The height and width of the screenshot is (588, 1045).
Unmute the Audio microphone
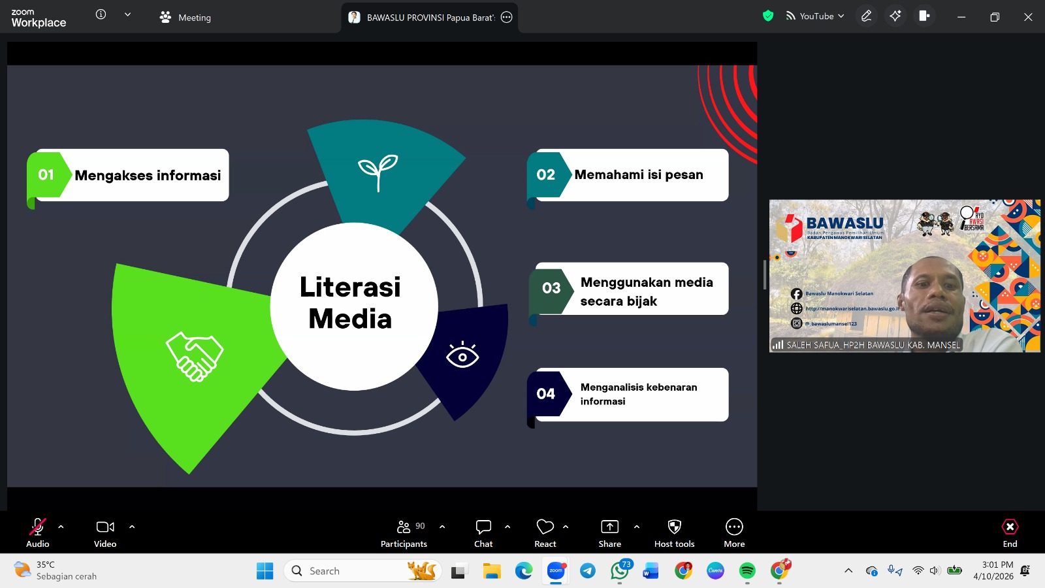point(38,533)
